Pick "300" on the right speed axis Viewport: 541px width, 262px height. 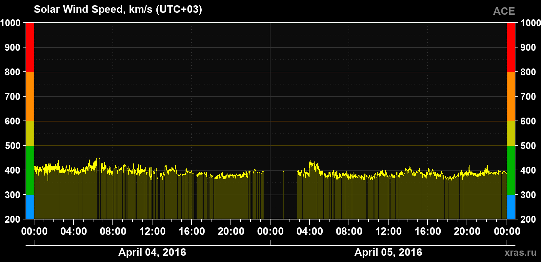(x=529, y=195)
